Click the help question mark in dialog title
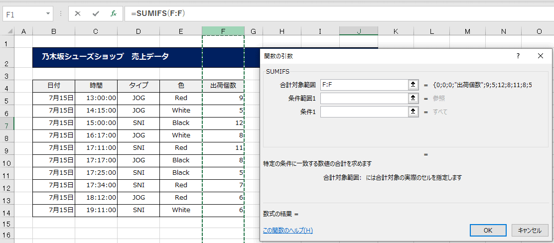 point(518,56)
